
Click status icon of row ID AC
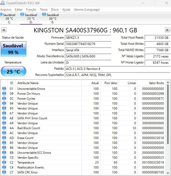coord(4,133)
